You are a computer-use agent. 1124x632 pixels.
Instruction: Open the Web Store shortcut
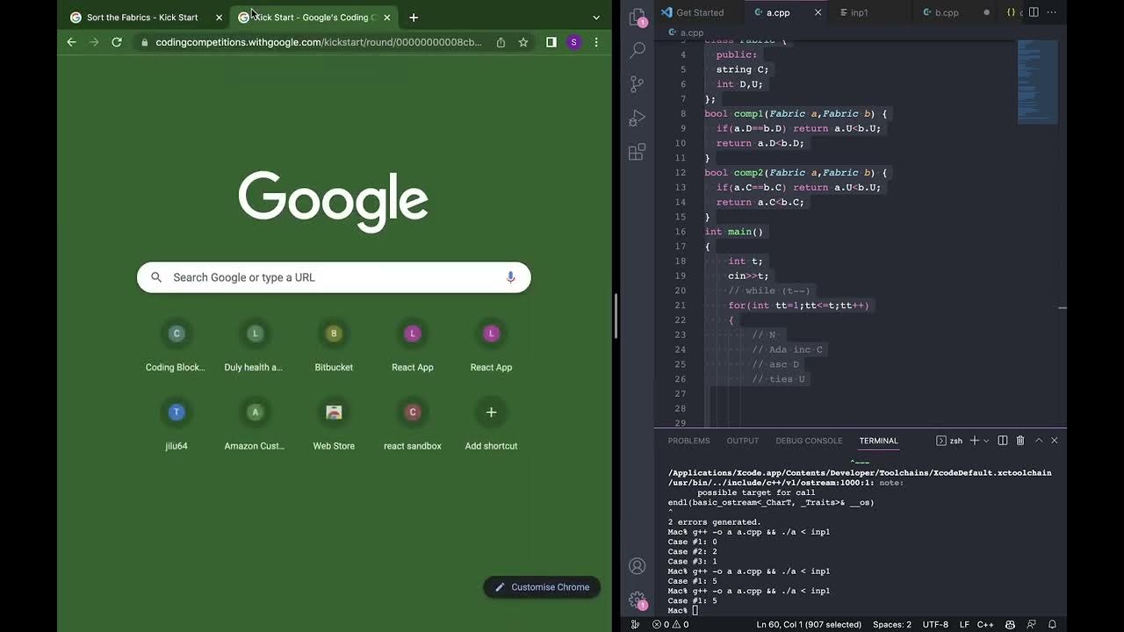point(334,425)
